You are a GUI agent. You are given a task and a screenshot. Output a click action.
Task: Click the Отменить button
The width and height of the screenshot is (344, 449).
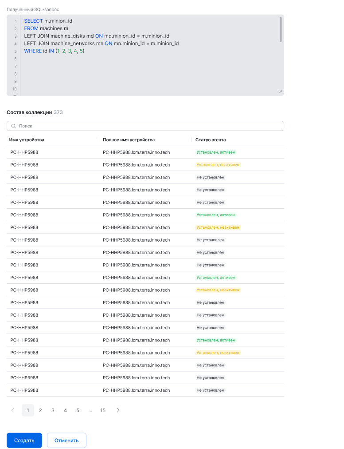66,441
